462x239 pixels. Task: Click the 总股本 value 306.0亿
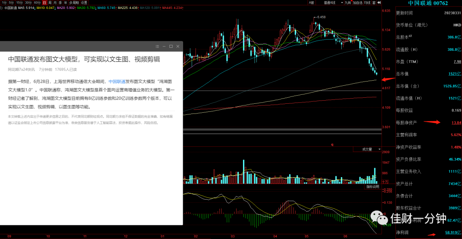click(454, 37)
